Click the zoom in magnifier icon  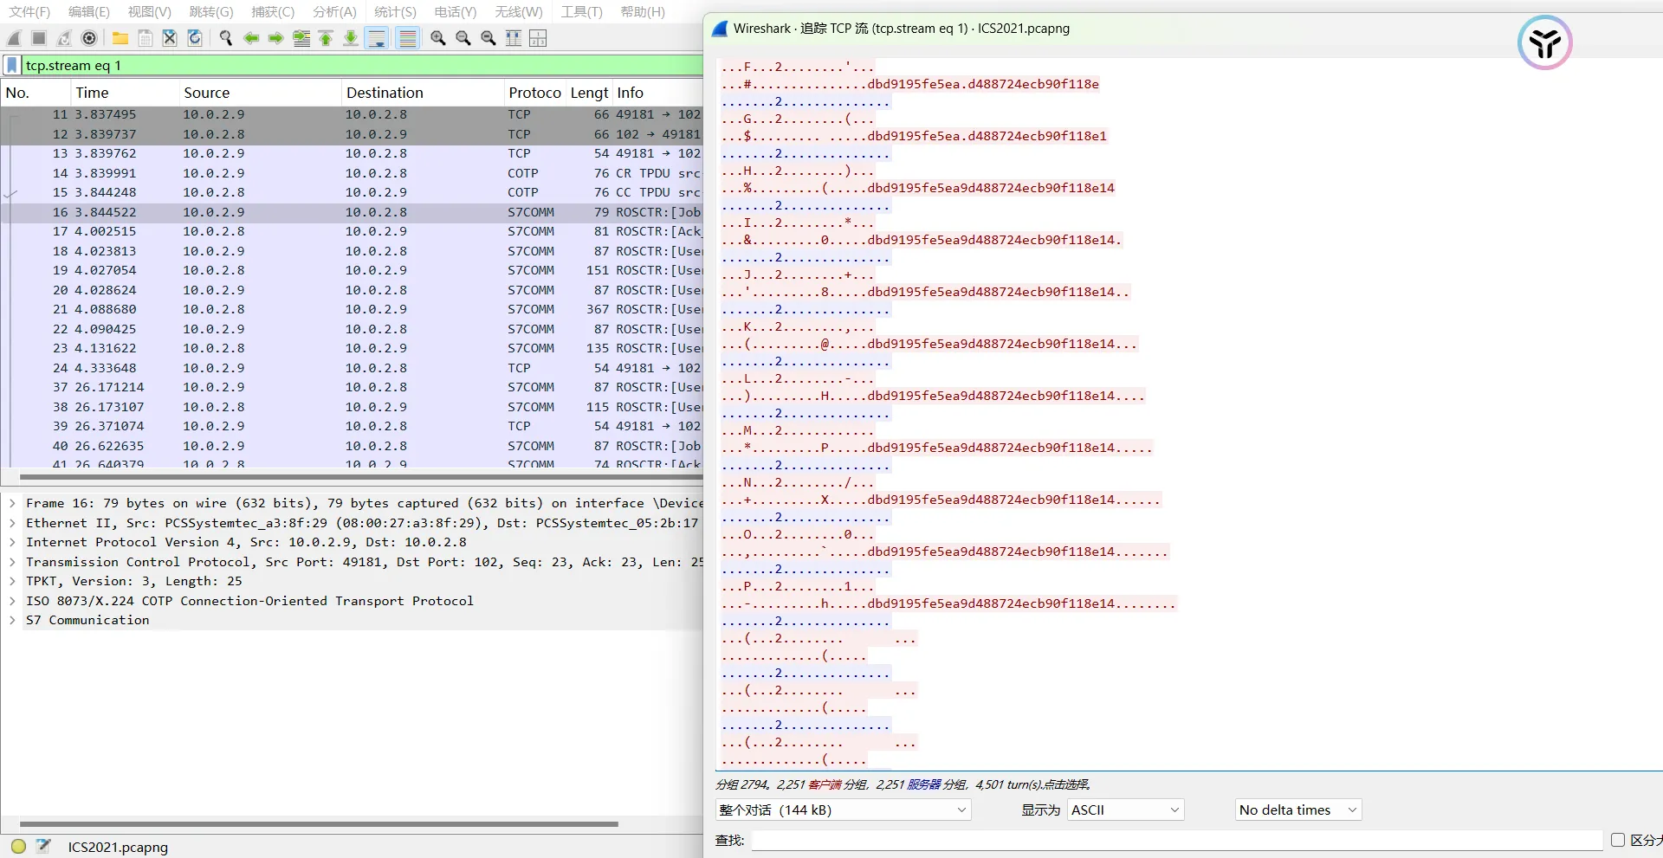click(438, 38)
